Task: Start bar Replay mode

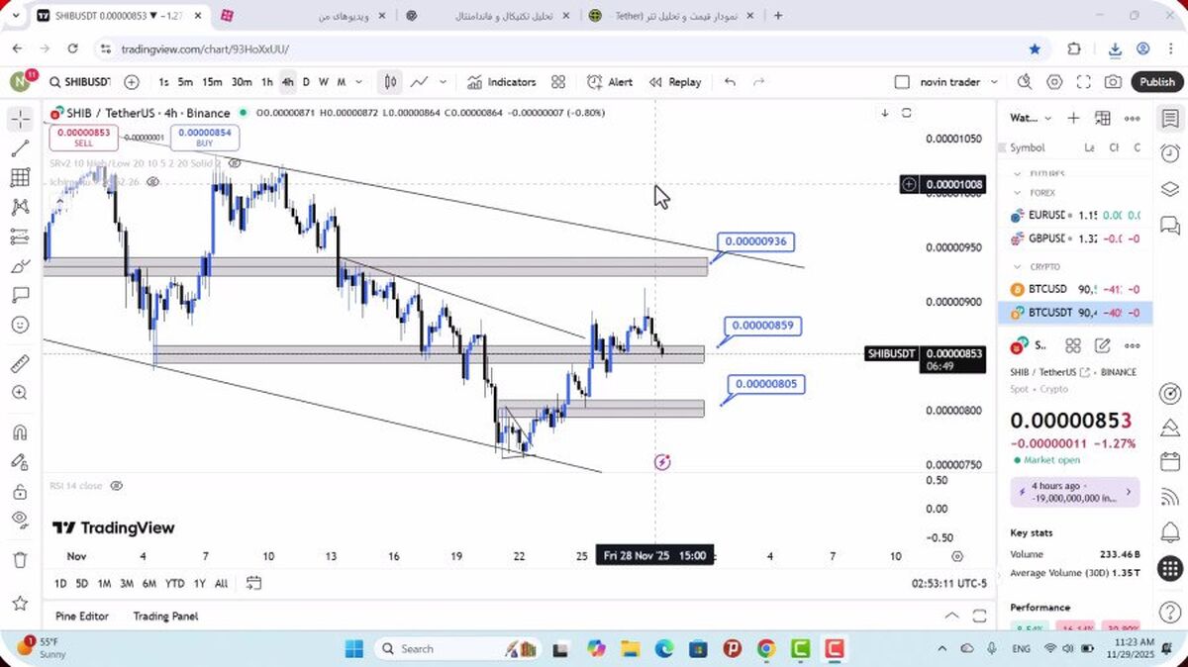Action: pyautogui.click(x=675, y=82)
